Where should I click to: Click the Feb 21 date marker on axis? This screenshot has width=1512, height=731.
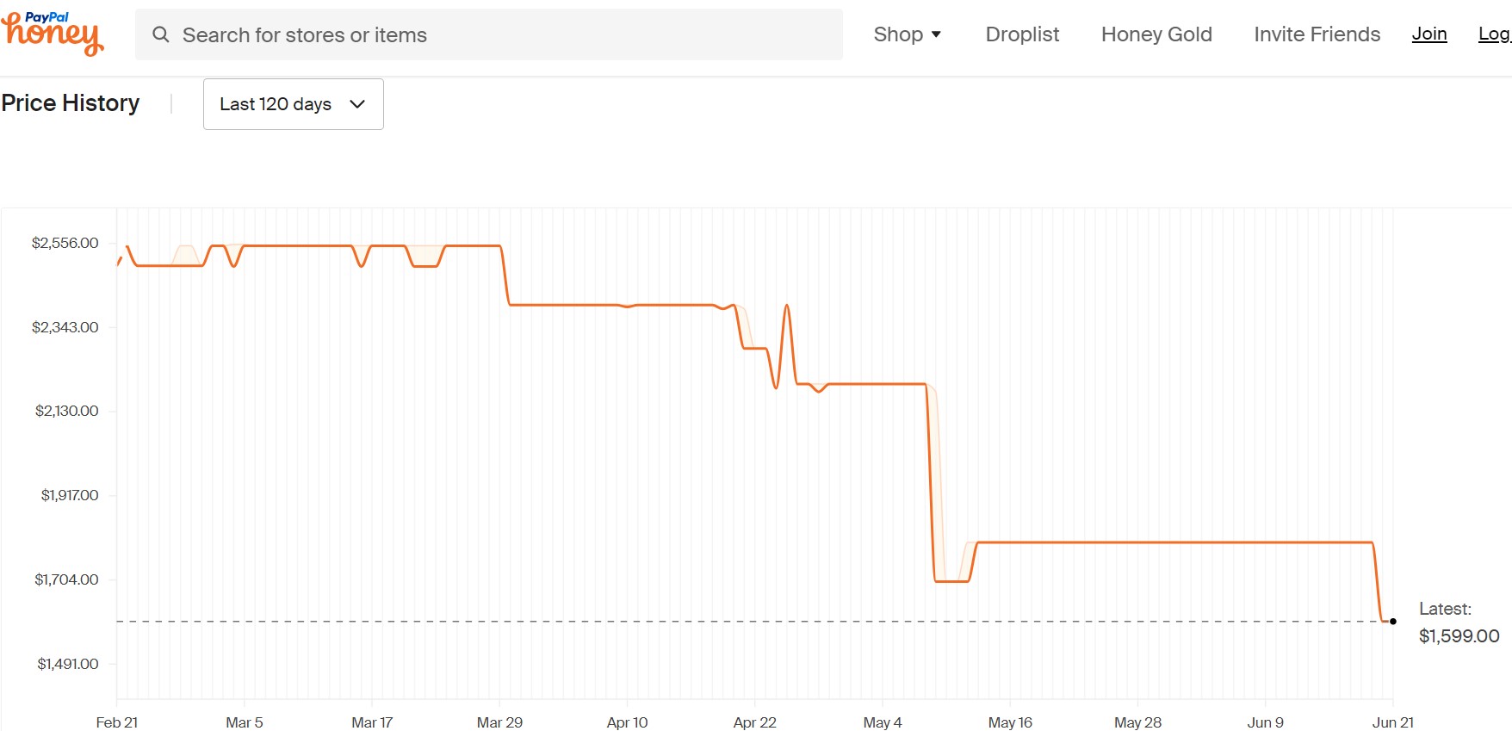pos(117,722)
